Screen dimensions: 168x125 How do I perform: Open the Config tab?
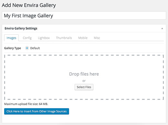pos(27,38)
